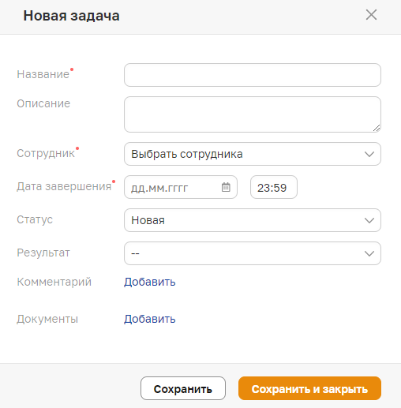Screen dimensions: 401x408
Task: Open the Результат dropdown showing dashes
Action: 253,253
